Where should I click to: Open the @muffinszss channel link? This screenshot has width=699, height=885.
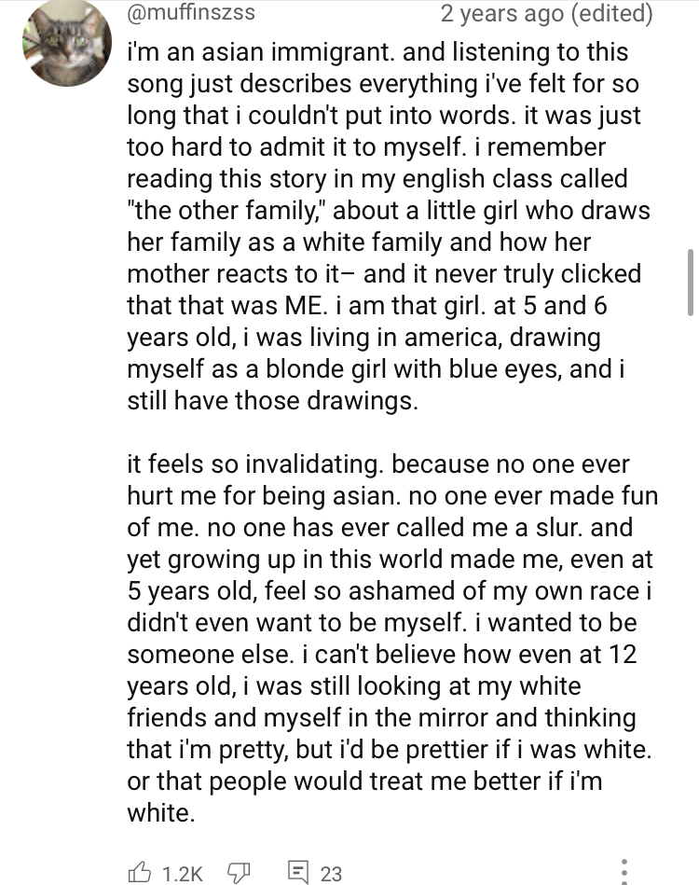click(191, 12)
